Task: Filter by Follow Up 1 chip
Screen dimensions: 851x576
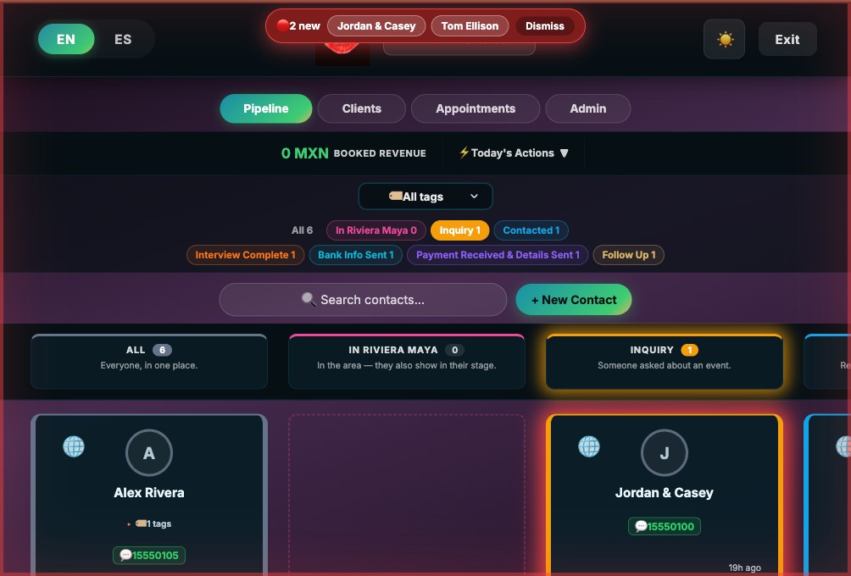Action: [x=628, y=255]
